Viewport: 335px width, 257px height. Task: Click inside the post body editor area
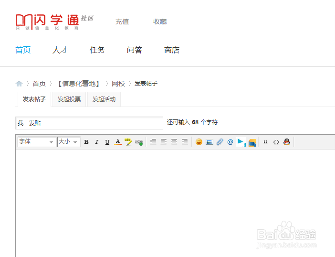(175, 203)
